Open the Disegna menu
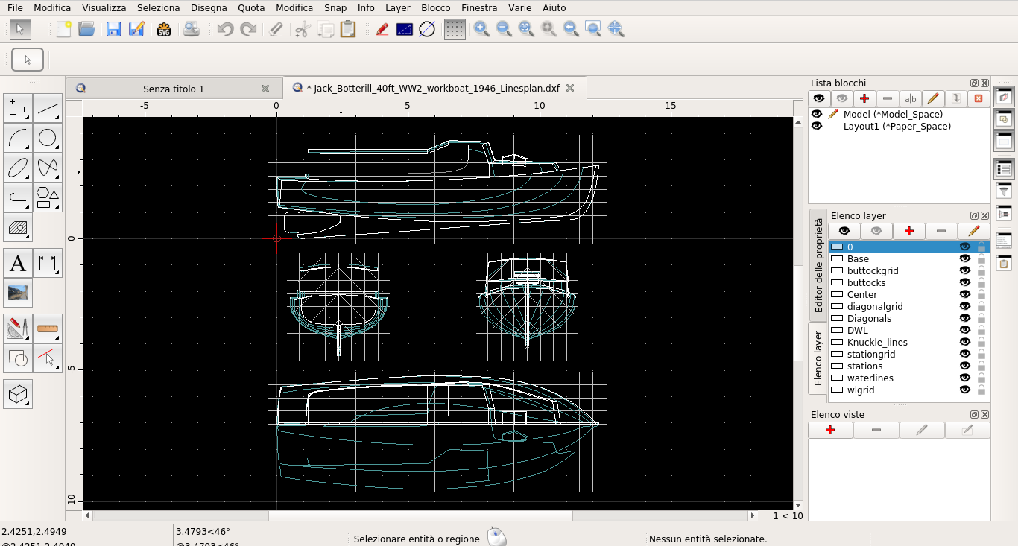This screenshot has width=1018, height=546. pos(209,7)
